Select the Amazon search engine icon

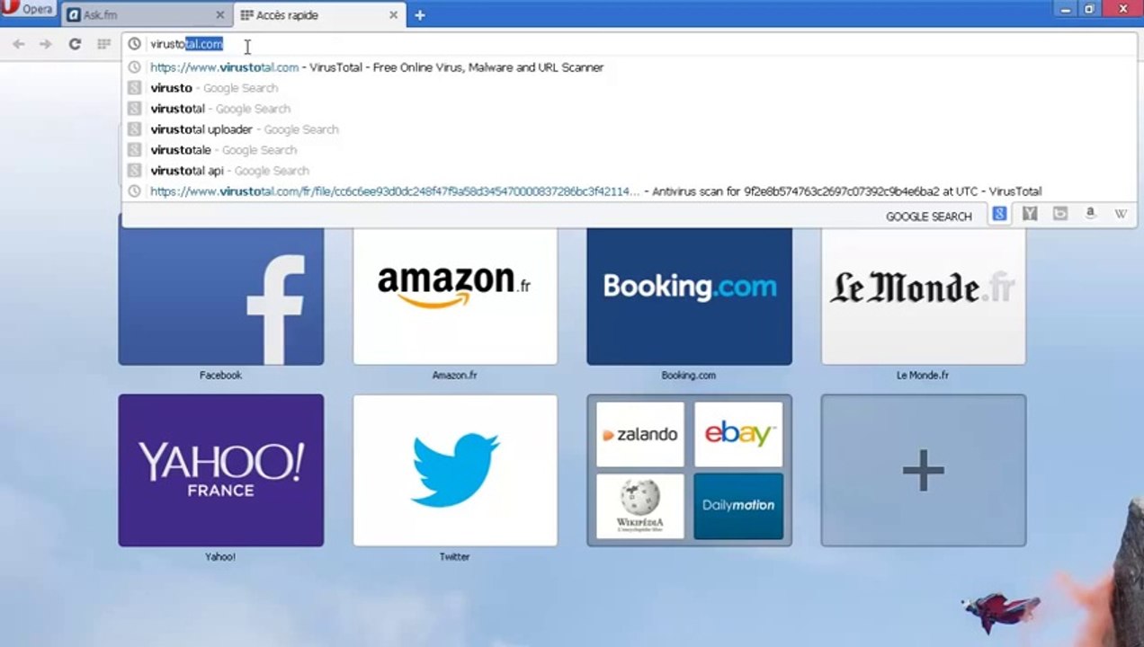pos(1090,215)
